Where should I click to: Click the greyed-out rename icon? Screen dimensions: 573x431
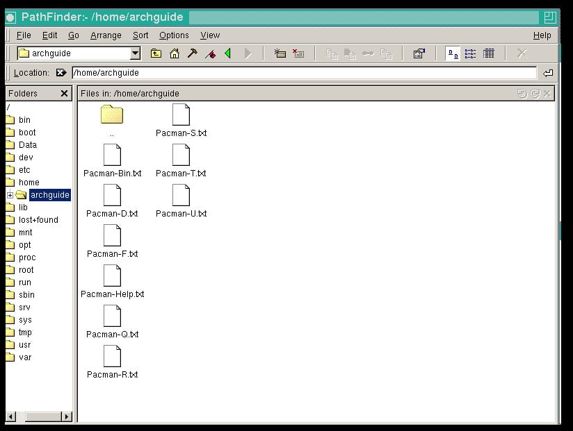tap(386, 54)
